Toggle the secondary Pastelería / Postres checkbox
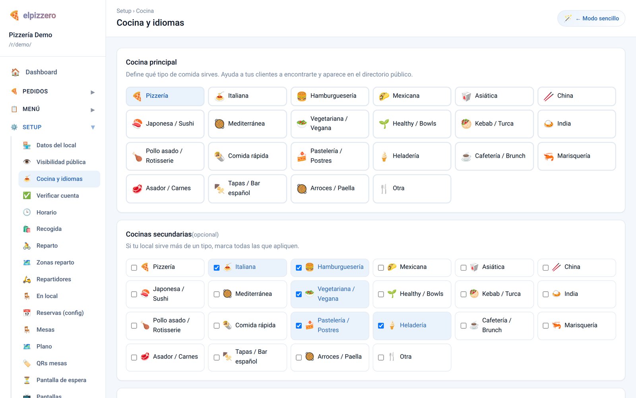 pos(299,326)
